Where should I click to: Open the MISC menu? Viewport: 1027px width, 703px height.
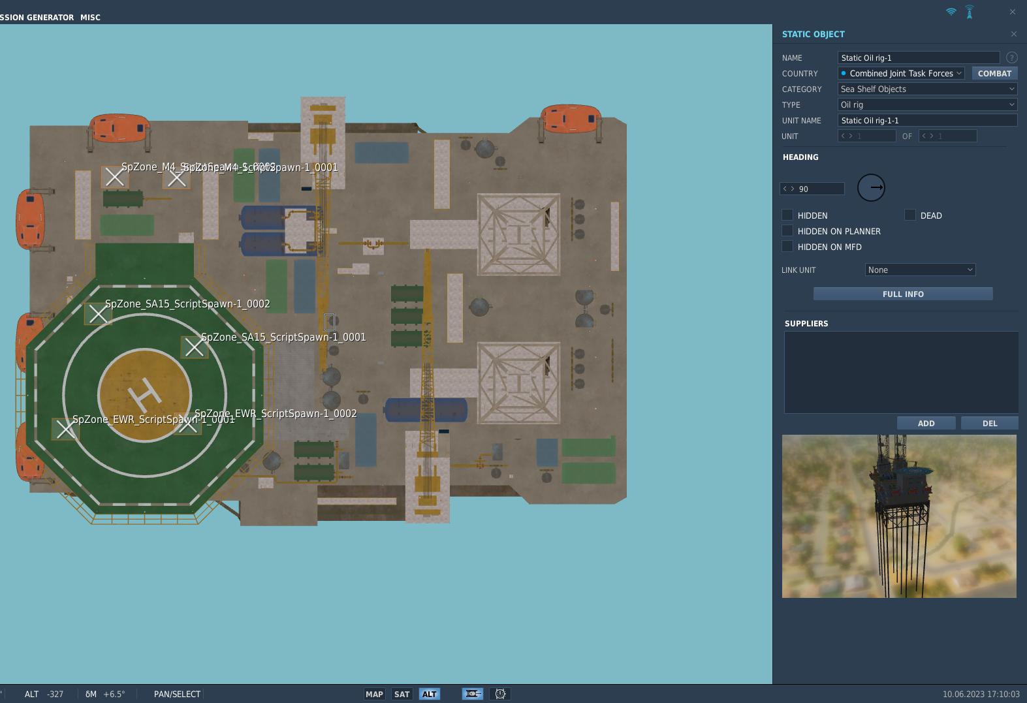click(x=90, y=18)
